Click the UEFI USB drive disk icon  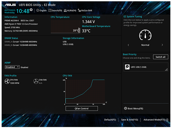coord(127,67)
